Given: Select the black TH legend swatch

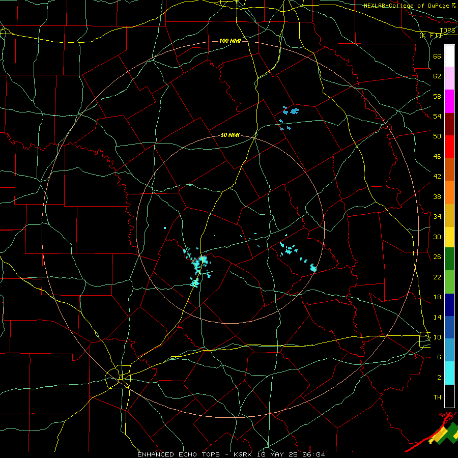Looking at the screenshot, I should tap(449, 396).
